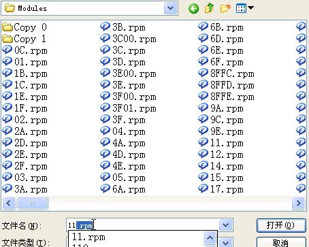Click the 4D.rpm file name
The image size is (309, 247).
129,155
